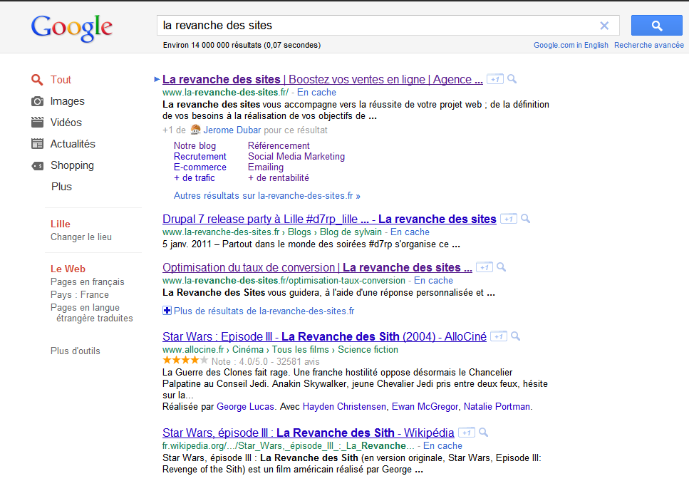The height and width of the screenshot is (481, 689).
Task: Switch to the Tout search category
Action: [61, 80]
